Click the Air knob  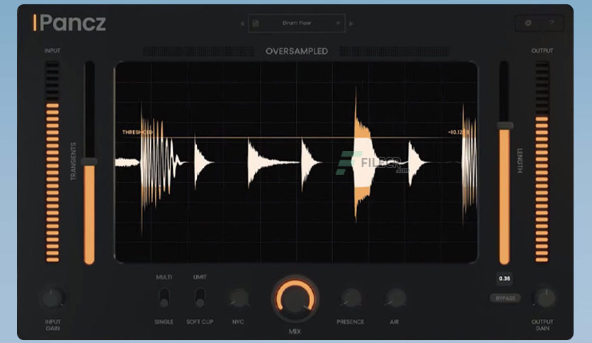click(x=395, y=298)
